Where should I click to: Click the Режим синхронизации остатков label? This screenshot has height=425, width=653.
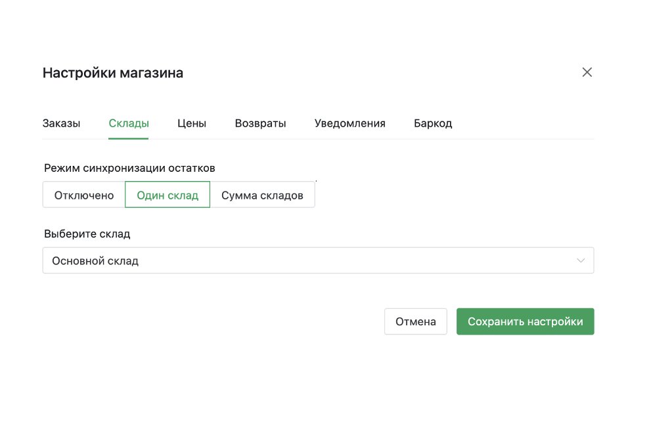tap(129, 169)
